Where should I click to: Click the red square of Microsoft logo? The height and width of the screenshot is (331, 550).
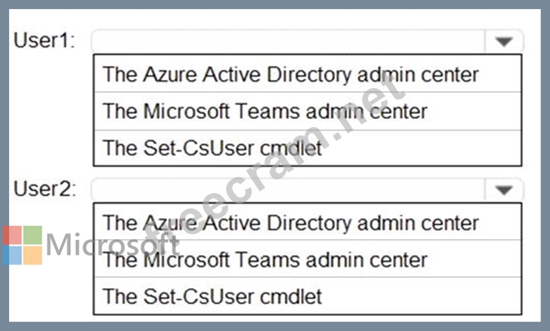tap(12, 235)
